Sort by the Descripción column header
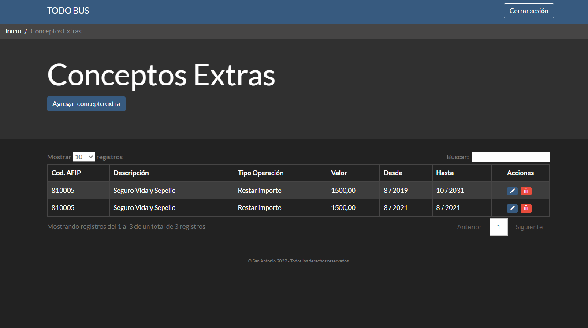 131,173
